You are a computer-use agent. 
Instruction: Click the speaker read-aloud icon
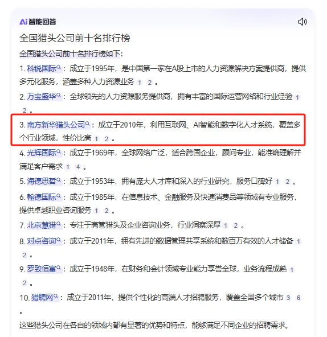(303, 22)
